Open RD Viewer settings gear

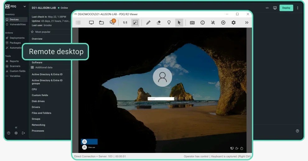point(233,23)
